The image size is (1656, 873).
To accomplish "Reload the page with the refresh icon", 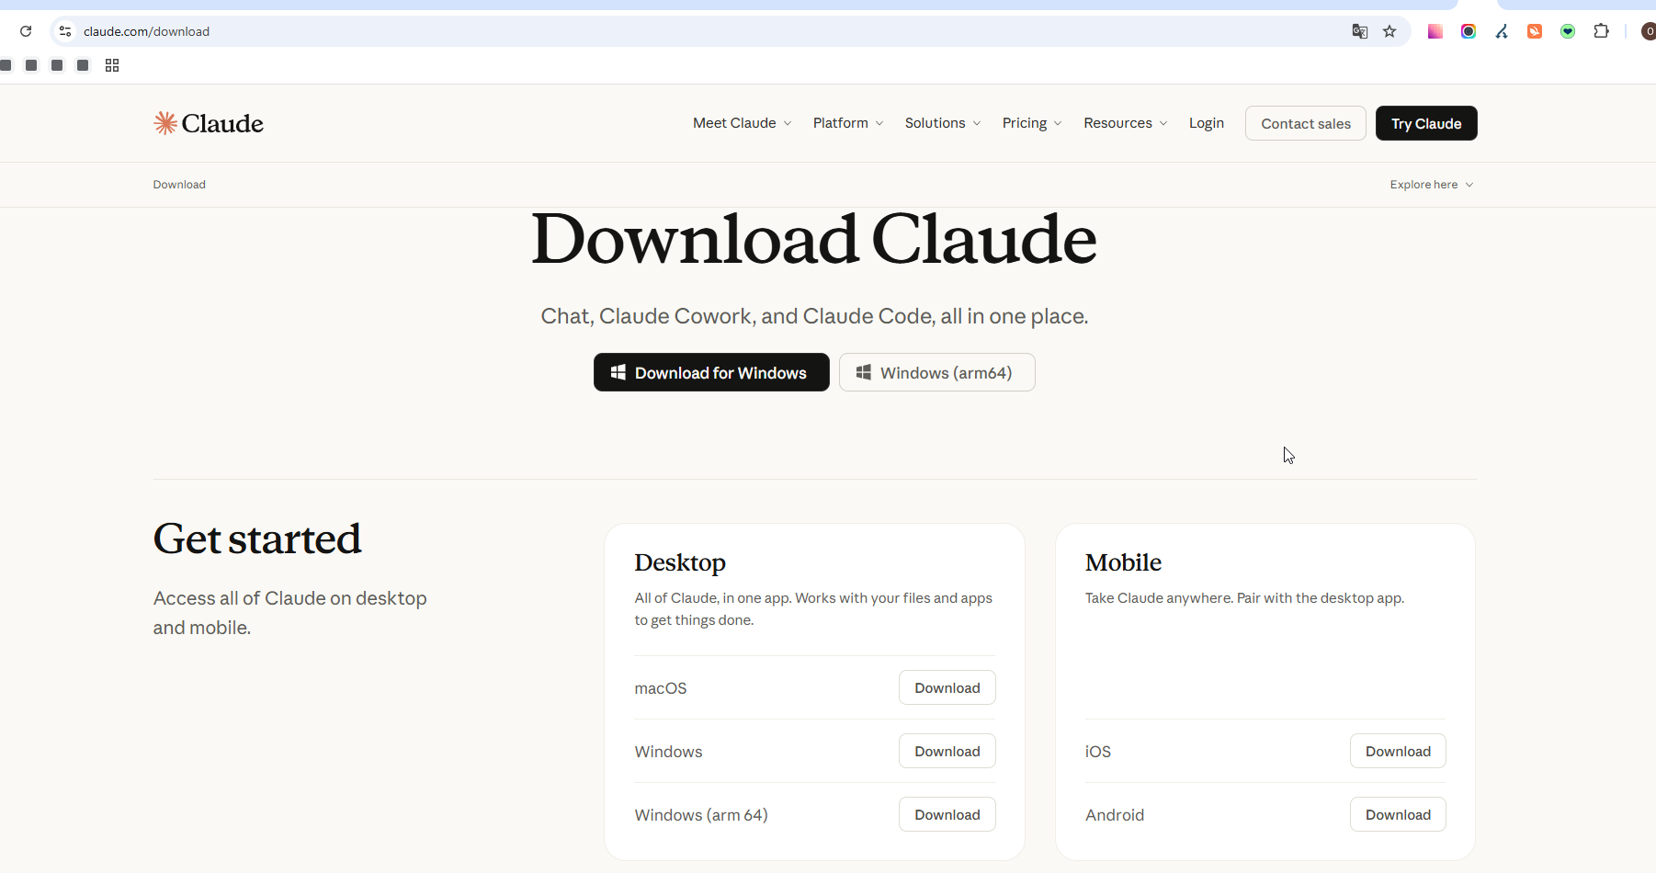I will tap(26, 31).
